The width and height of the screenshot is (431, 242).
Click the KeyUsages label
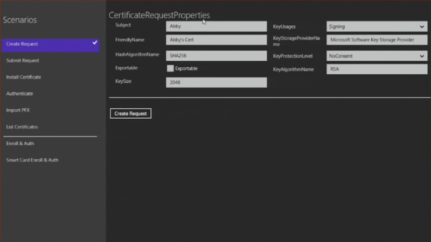click(284, 26)
